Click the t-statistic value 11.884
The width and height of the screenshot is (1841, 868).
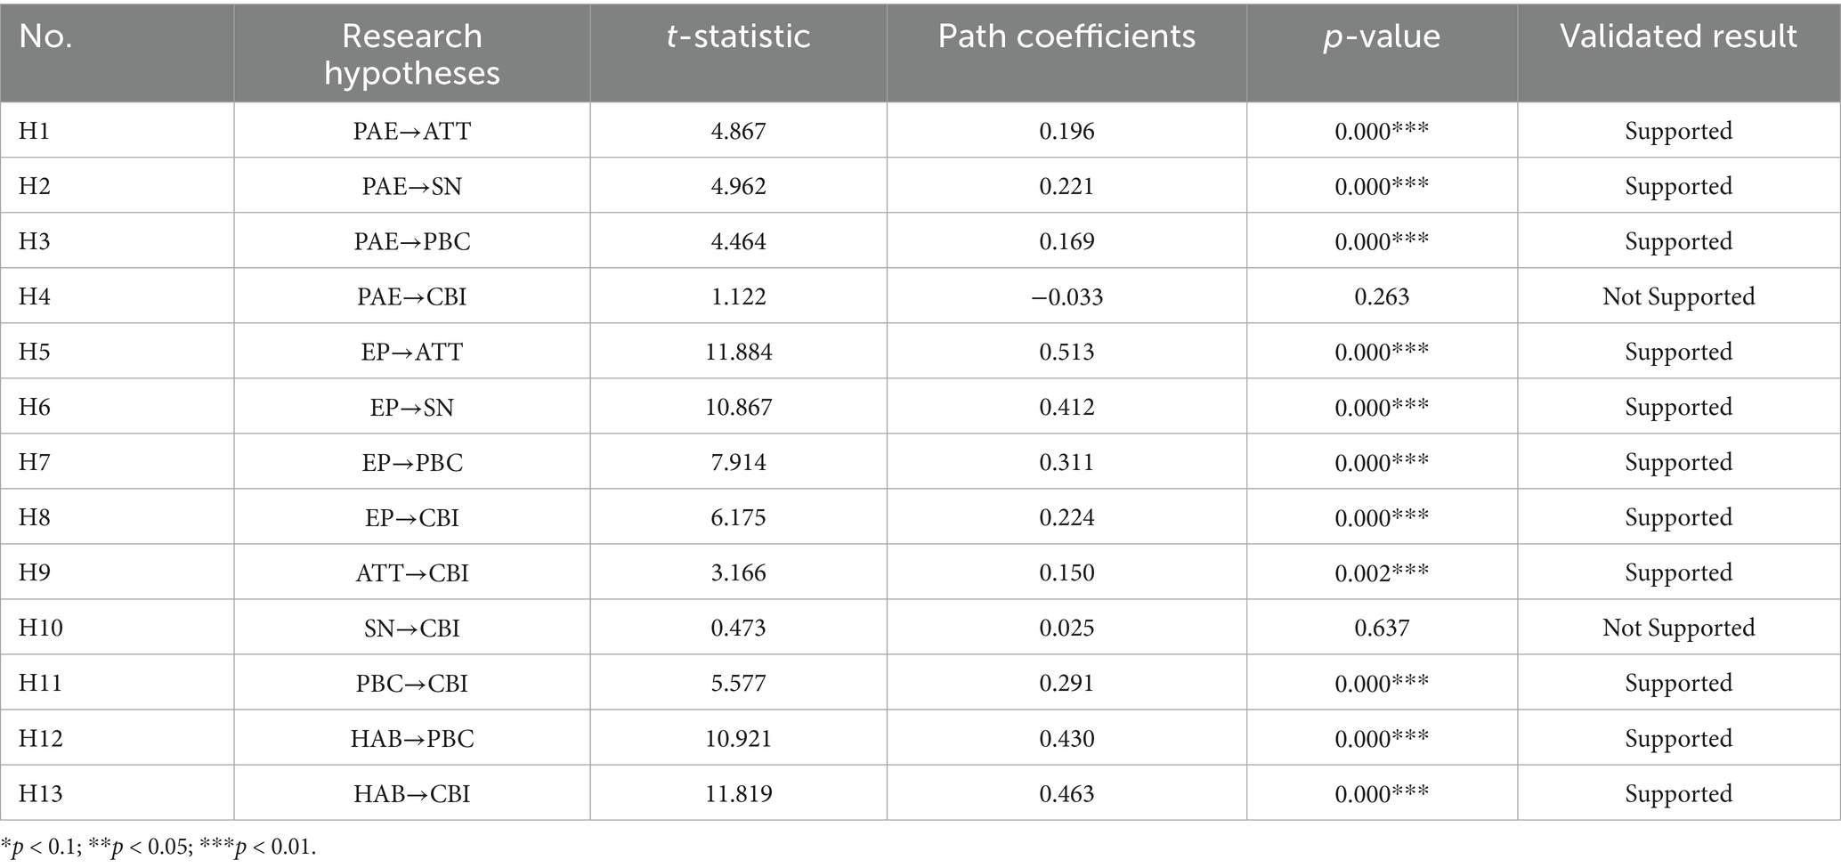(x=738, y=352)
